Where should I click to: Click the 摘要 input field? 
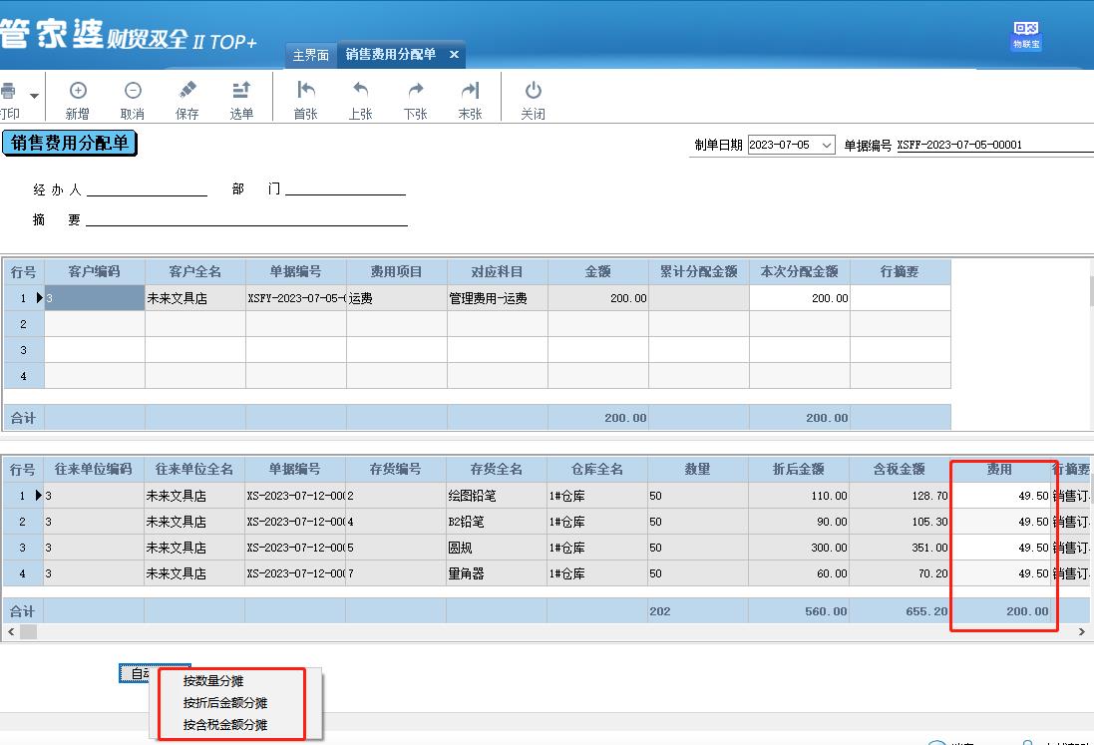click(x=246, y=219)
